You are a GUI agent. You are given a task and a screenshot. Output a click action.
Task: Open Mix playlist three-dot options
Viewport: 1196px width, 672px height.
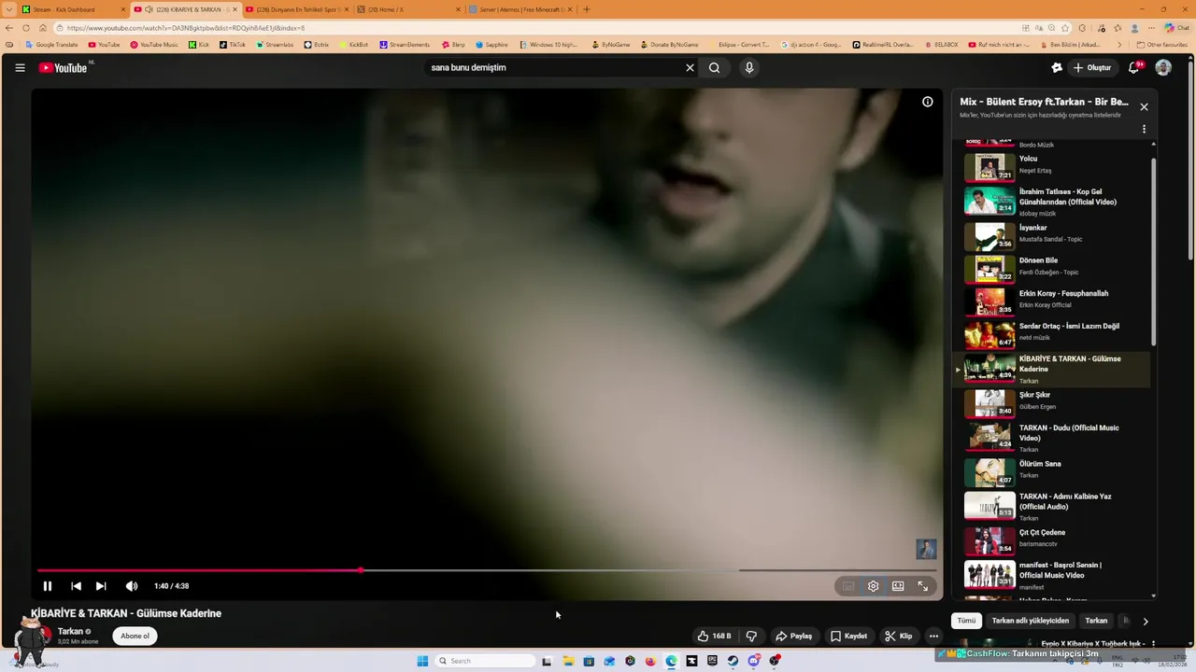point(1144,130)
